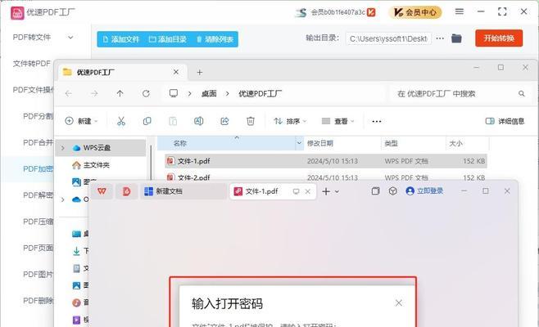Click 添加目录 to add a folder
The width and height of the screenshot is (539, 327).
[168, 39]
